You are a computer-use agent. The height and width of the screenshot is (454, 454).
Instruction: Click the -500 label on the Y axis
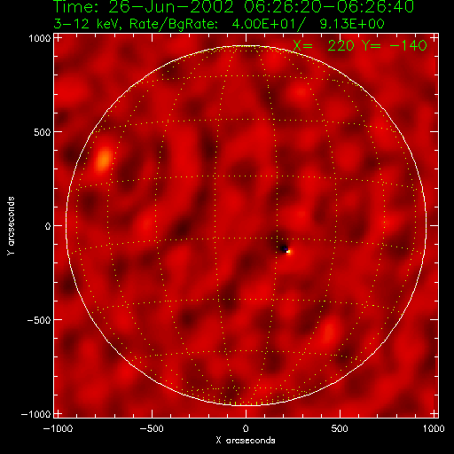[39, 320]
